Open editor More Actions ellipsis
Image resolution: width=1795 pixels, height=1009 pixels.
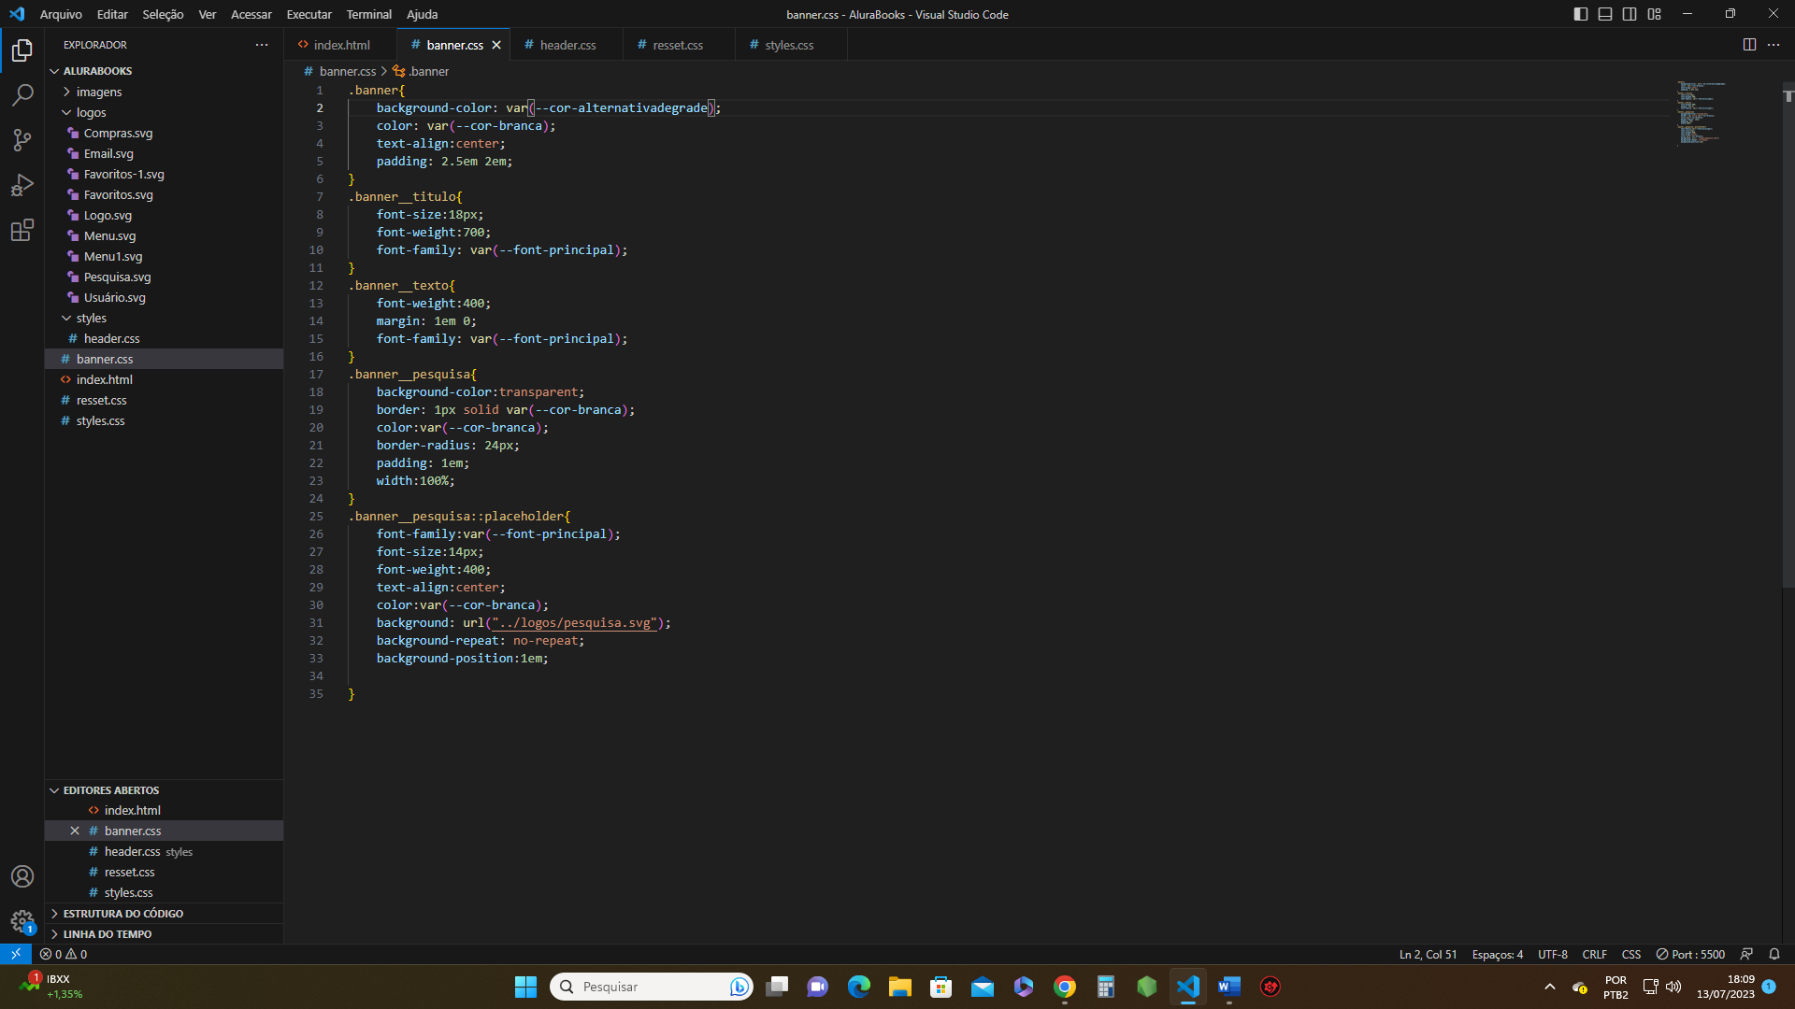click(x=1773, y=45)
